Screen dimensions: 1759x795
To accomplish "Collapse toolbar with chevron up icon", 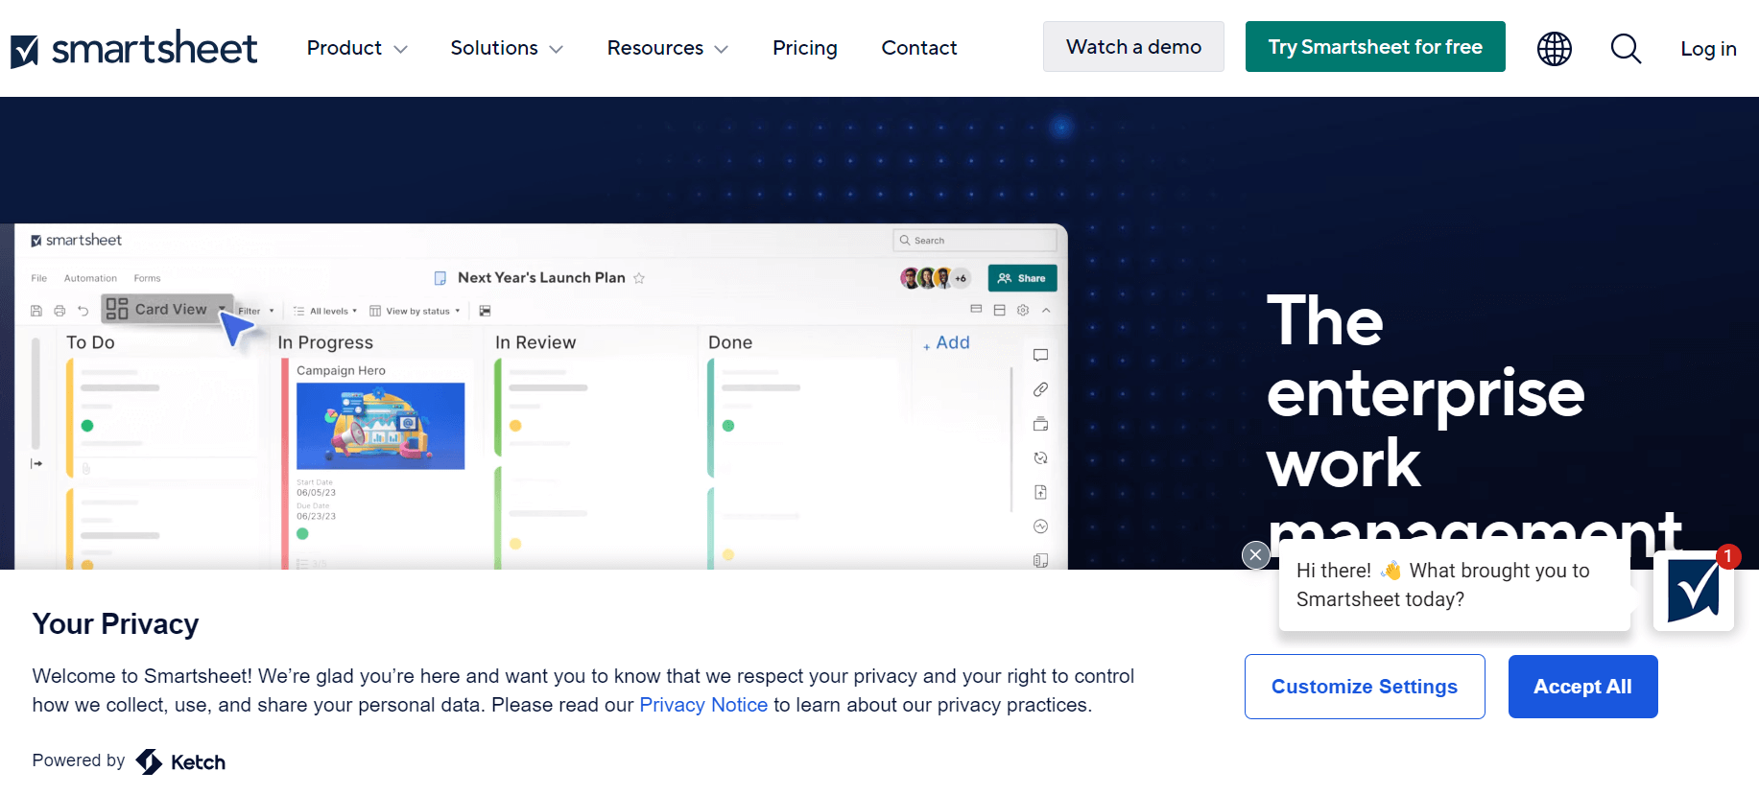I will (x=1046, y=310).
